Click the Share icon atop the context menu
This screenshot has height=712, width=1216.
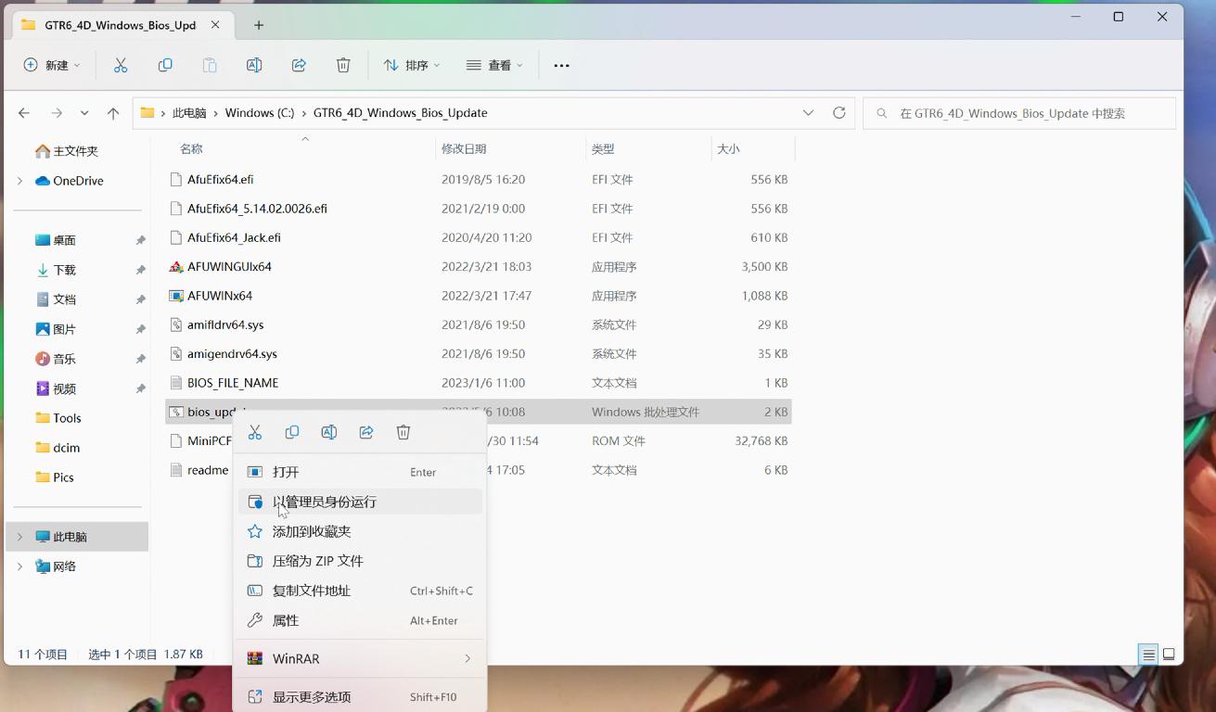point(365,431)
